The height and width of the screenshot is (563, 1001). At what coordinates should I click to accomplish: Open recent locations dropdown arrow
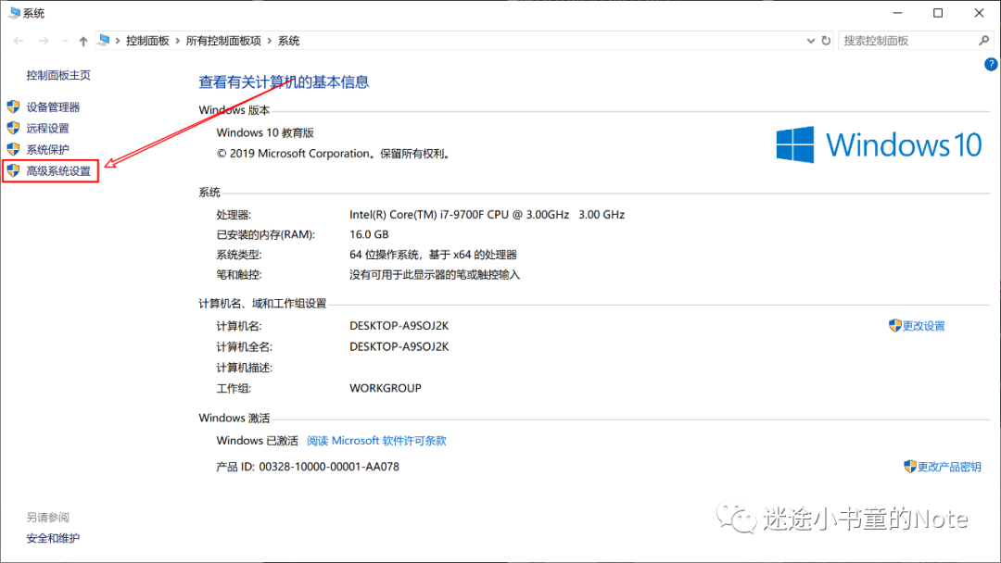pos(65,41)
